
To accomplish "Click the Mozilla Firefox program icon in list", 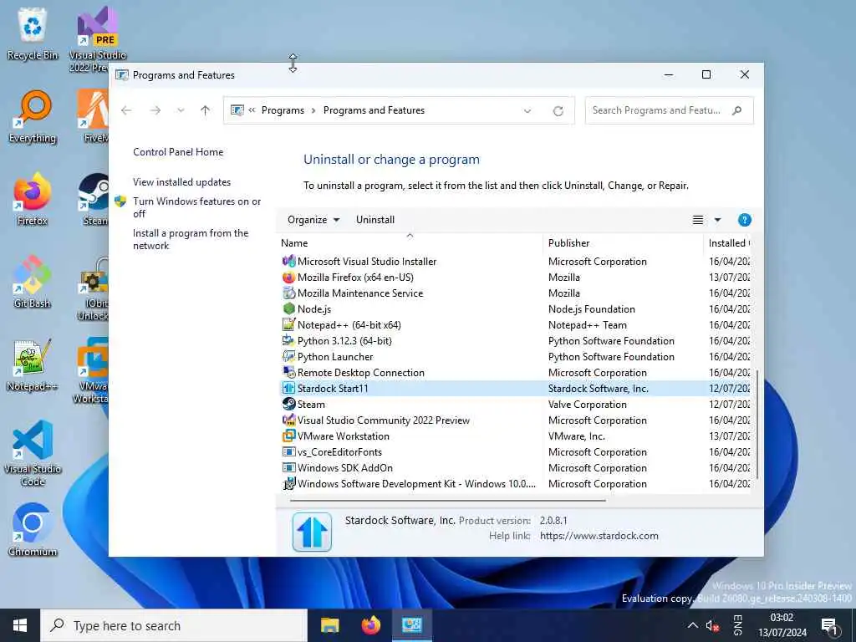I will point(288,278).
